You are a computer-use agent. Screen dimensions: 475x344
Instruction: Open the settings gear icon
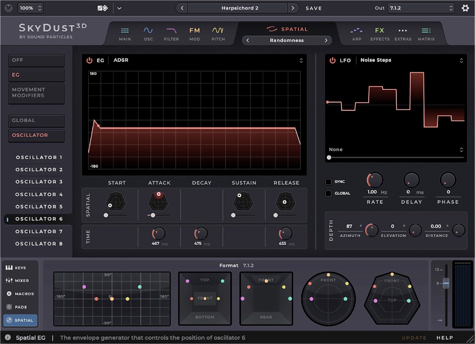click(x=465, y=8)
